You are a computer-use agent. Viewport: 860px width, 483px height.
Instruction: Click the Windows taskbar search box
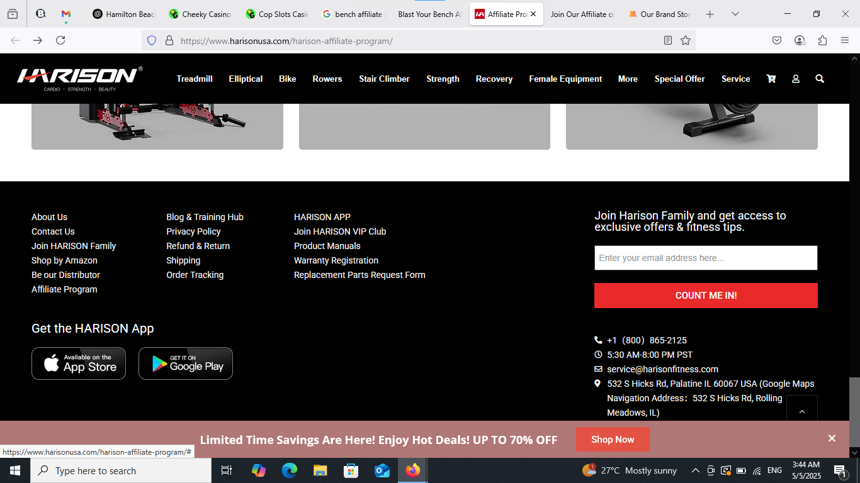click(x=120, y=470)
